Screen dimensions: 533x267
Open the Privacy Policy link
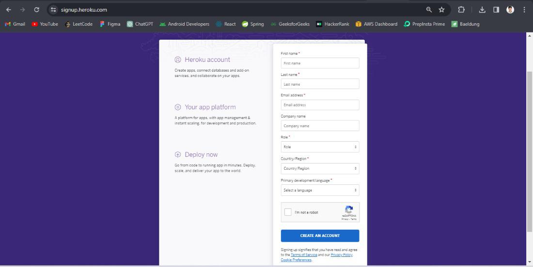click(x=341, y=255)
